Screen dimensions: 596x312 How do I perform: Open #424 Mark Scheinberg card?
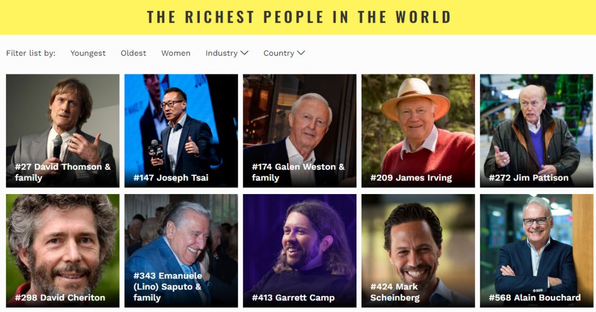(x=418, y=250)
